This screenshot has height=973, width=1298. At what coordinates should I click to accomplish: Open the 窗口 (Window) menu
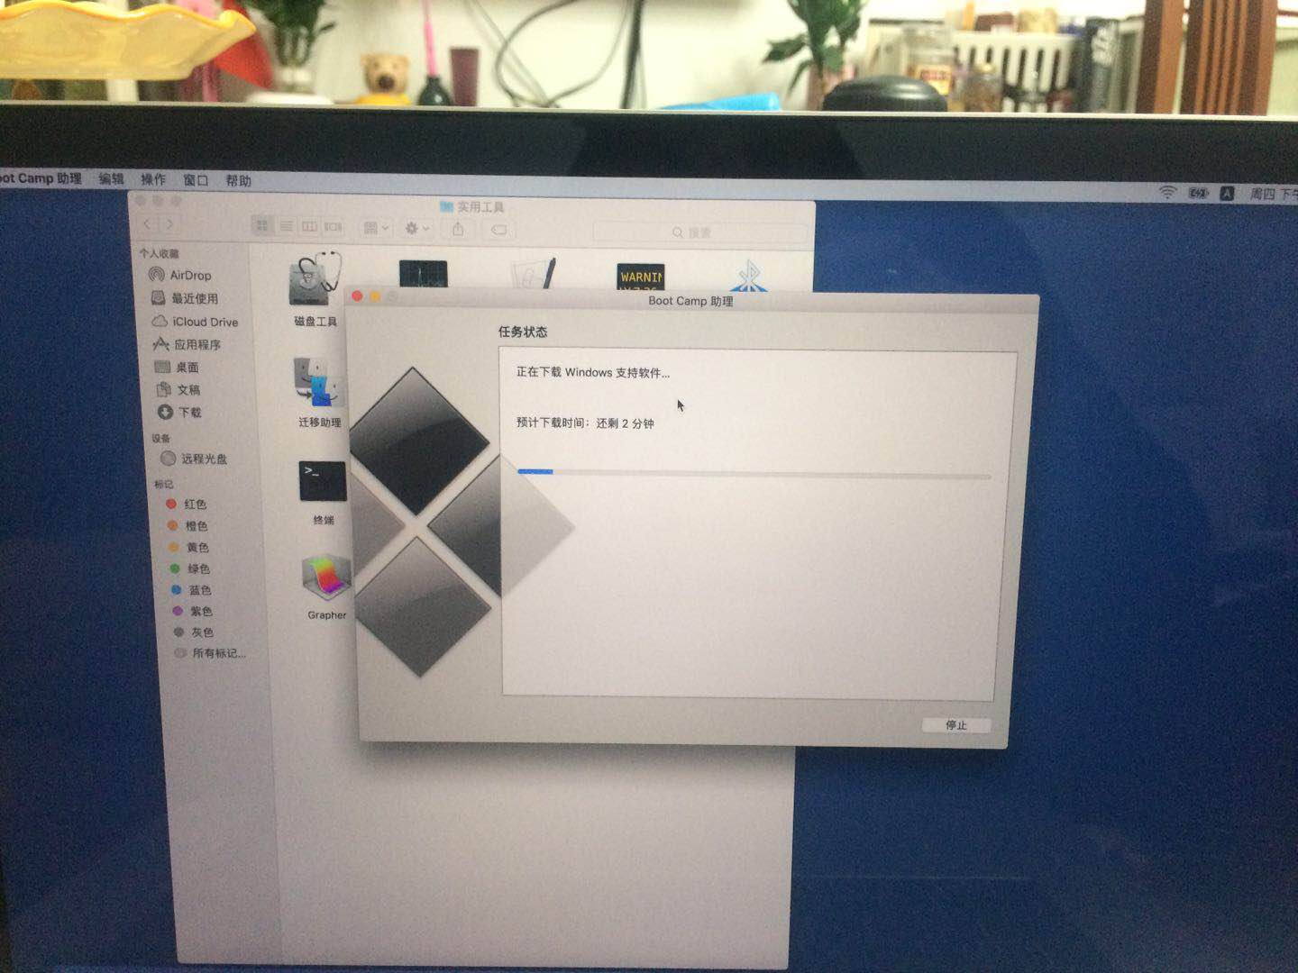(x=196, y=180)
